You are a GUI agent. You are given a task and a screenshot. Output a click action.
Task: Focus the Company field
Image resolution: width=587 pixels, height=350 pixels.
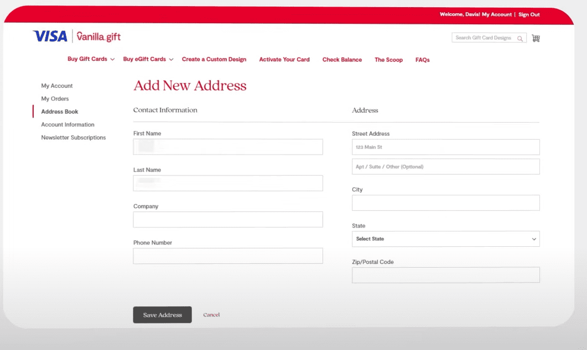[228, 220]
